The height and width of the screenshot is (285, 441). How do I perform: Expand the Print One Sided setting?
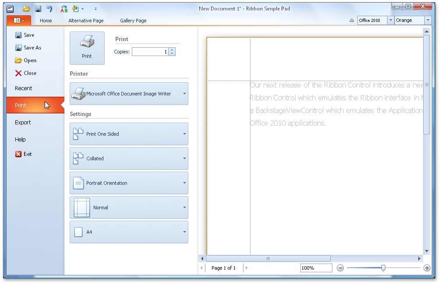coord(129,134)
